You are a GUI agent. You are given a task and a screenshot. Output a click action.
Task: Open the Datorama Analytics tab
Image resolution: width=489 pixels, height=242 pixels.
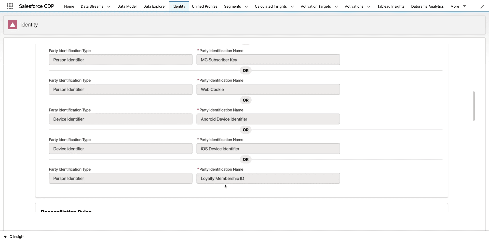[x=427, y=6]
